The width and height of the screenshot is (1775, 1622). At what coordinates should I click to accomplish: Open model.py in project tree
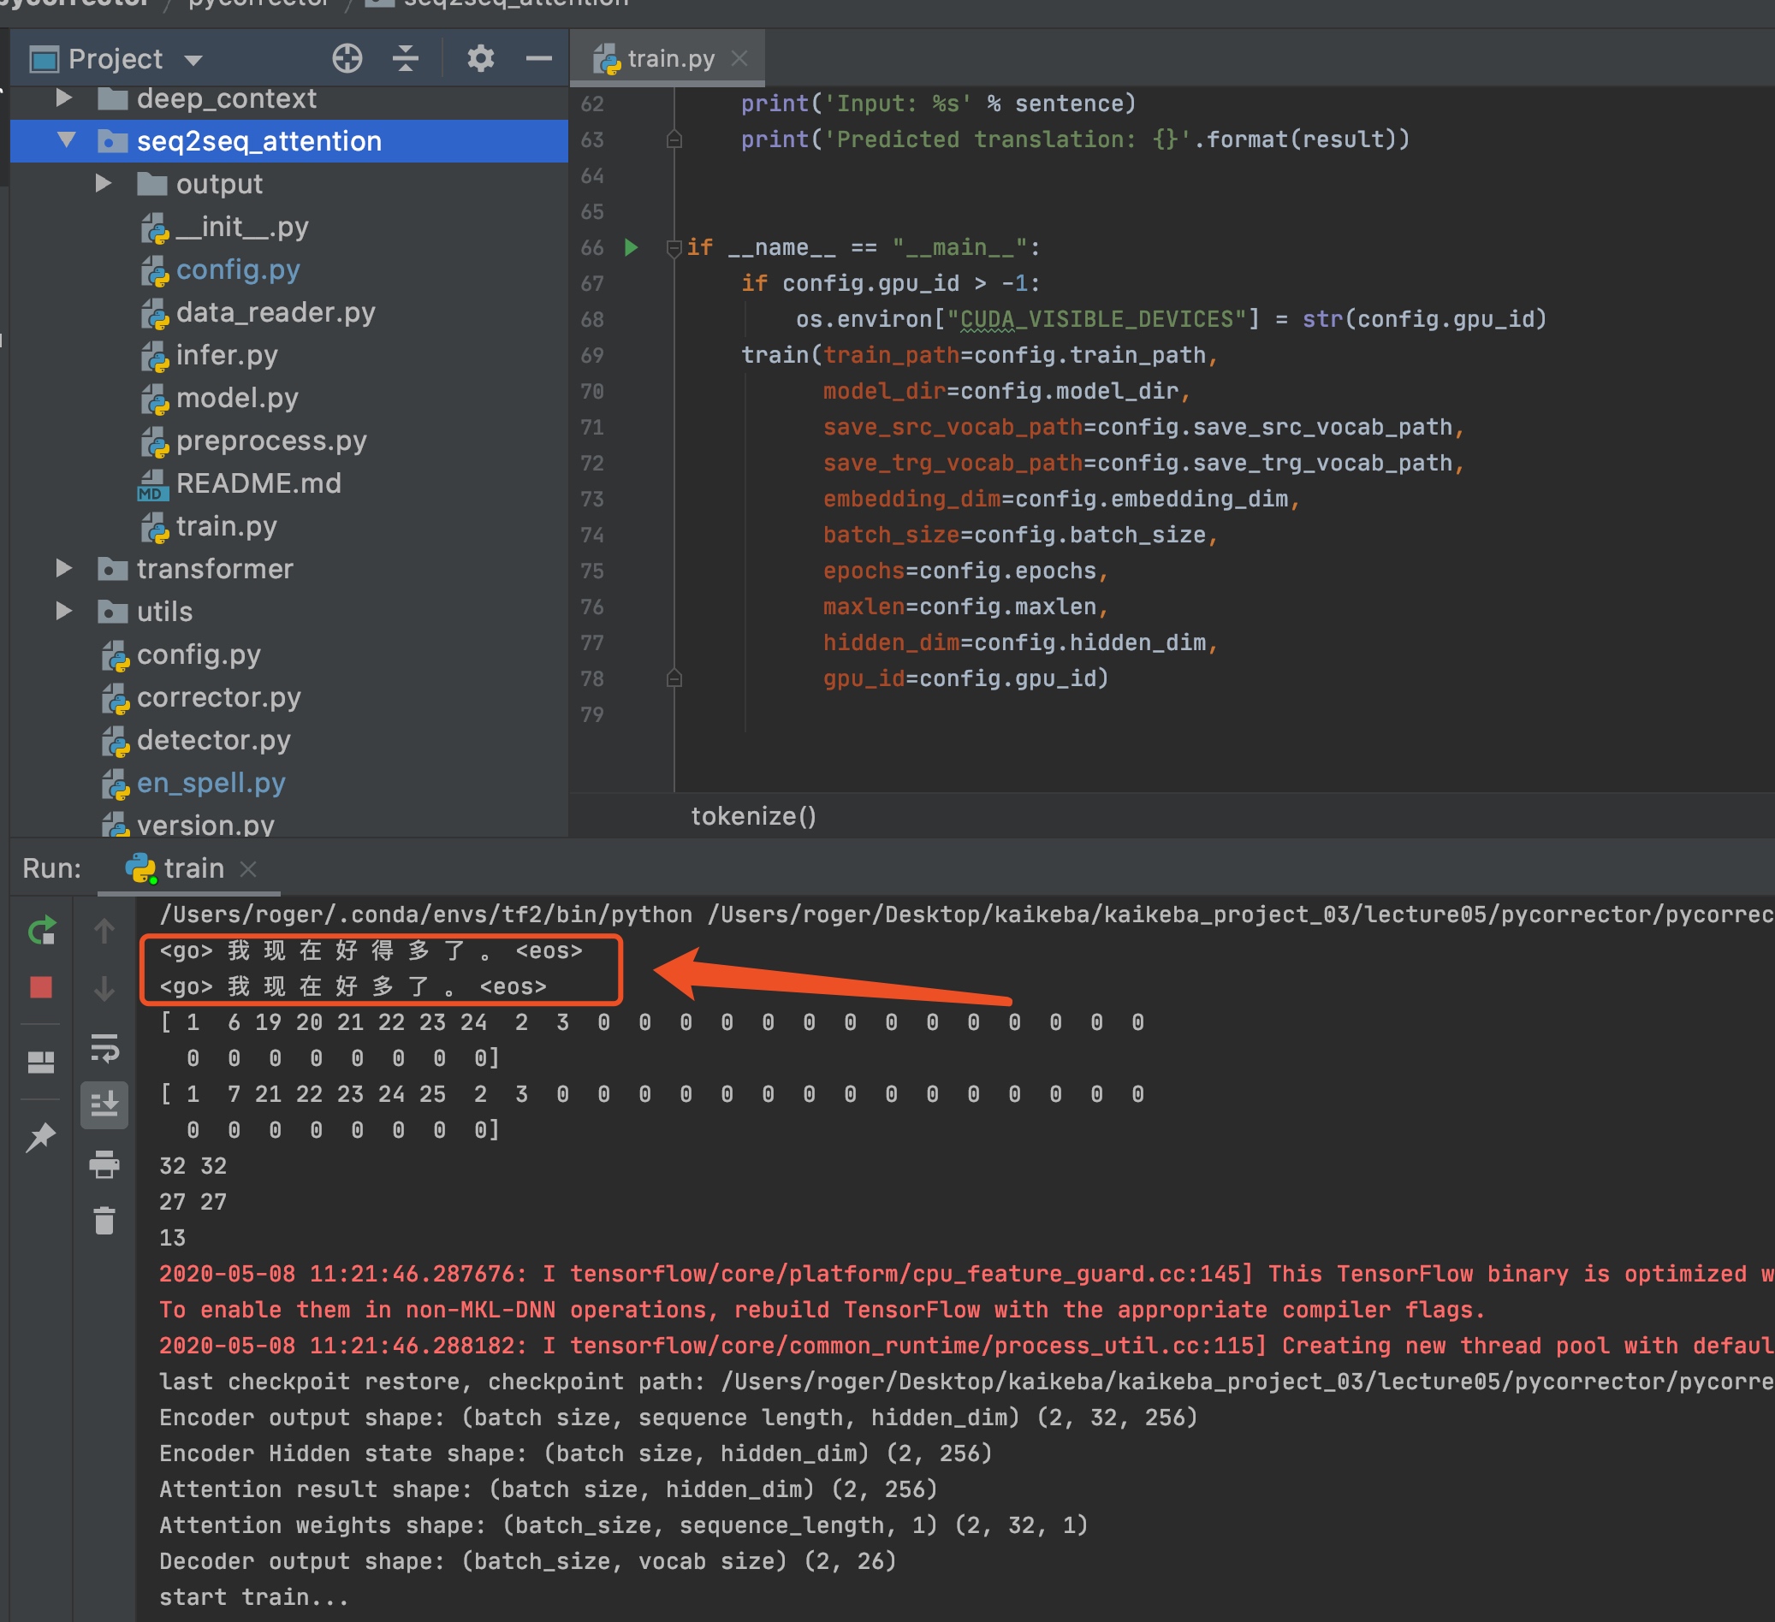[x=237, y=398]
